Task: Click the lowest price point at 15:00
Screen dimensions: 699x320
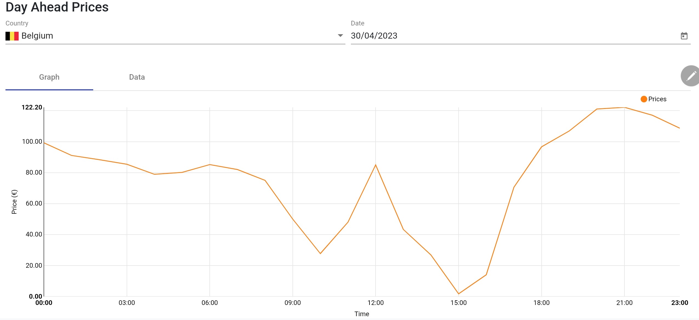Action: tap(459, 294)
